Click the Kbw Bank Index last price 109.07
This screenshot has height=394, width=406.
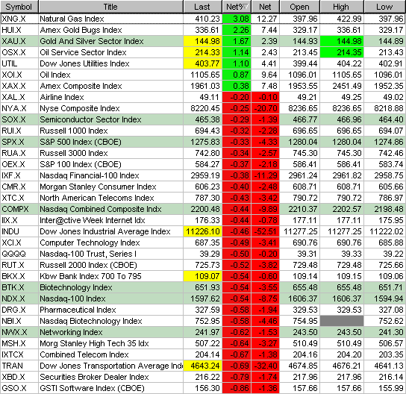point(203,276)
